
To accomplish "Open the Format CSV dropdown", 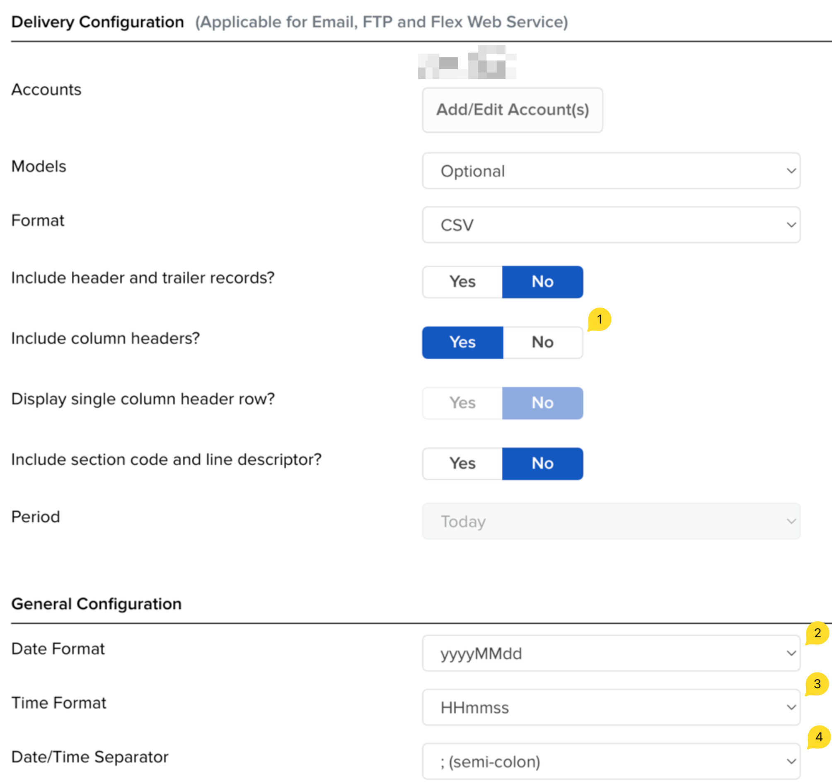I will tap(611, 225).
